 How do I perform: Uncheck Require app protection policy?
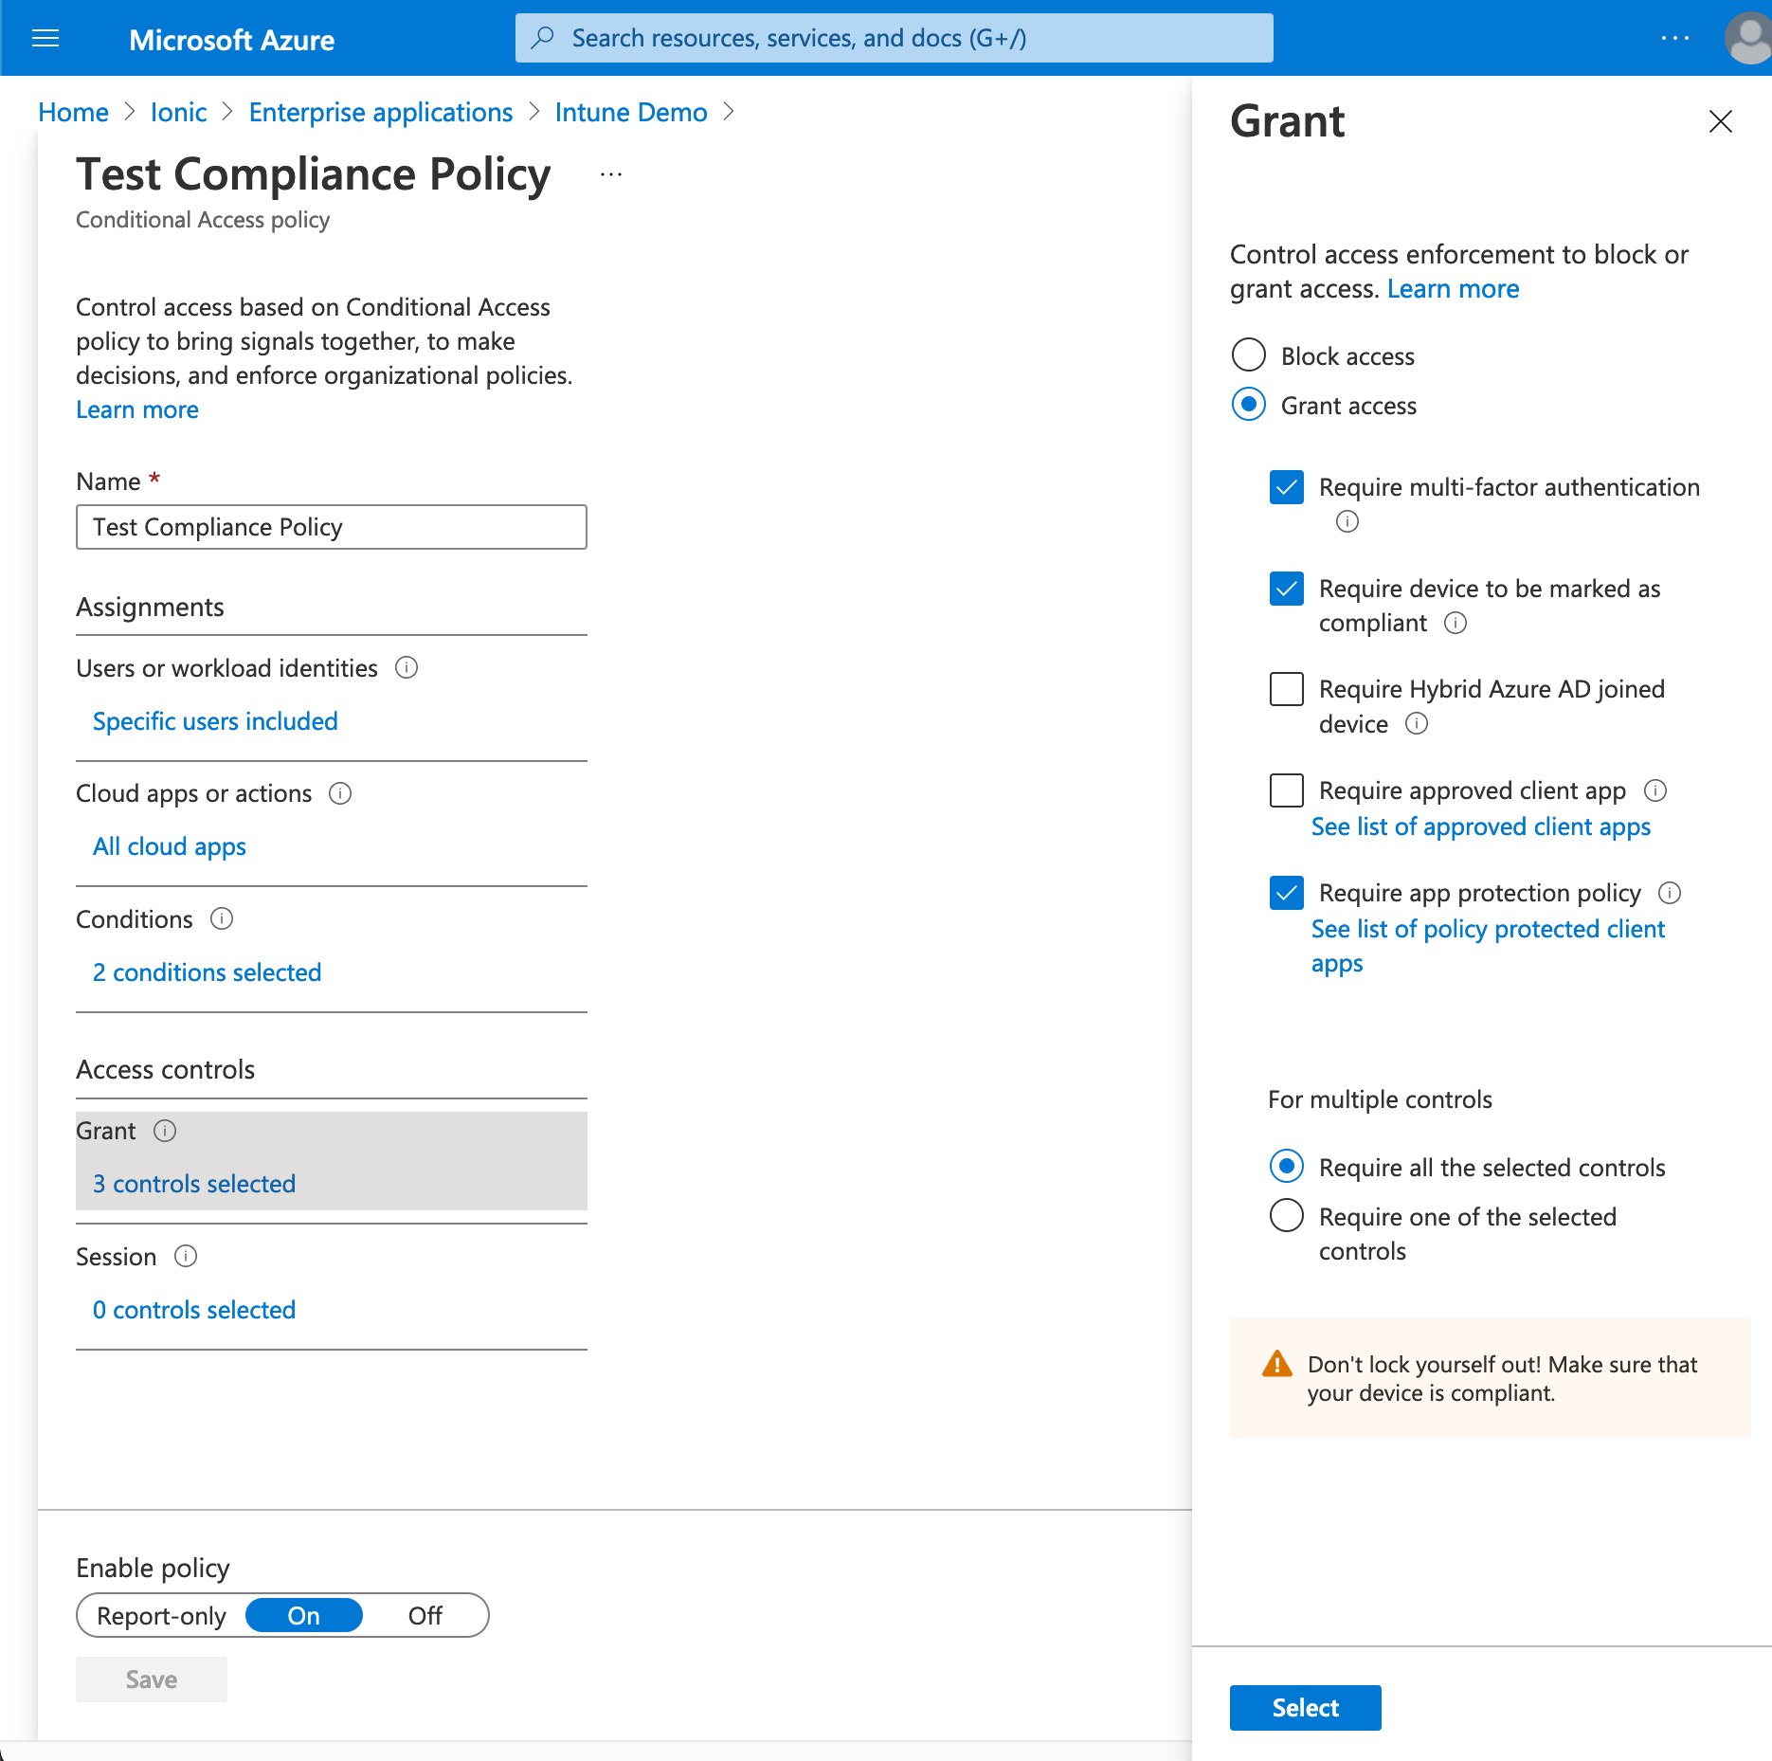click(1286, 892)
